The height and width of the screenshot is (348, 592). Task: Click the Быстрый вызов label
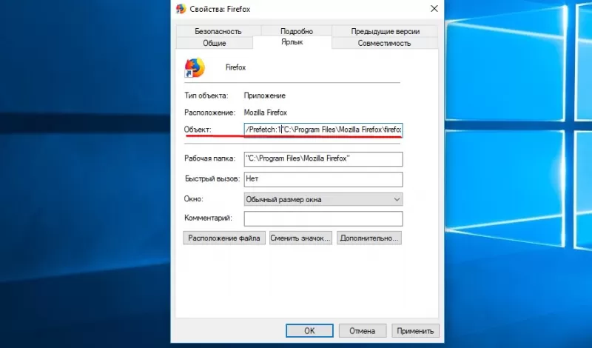click(x=212, y=178)
